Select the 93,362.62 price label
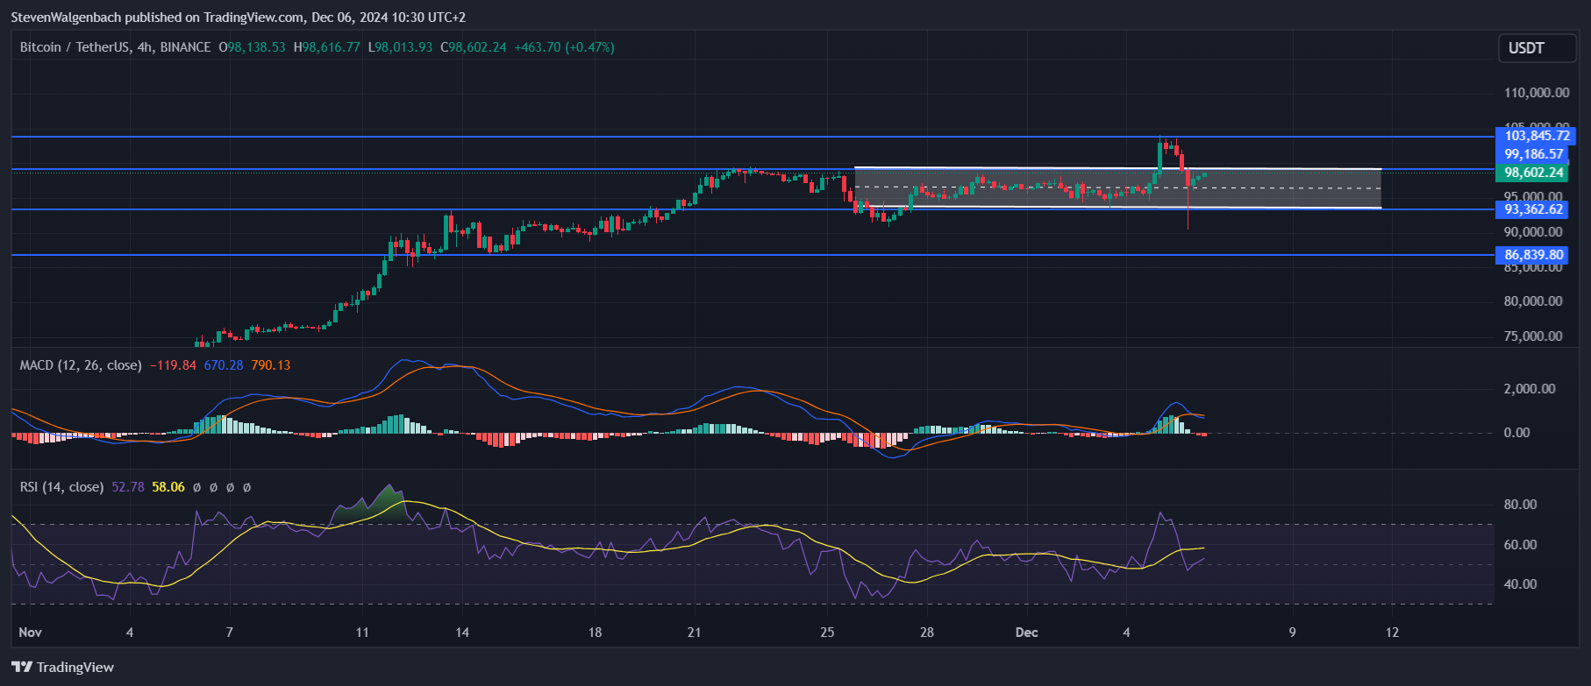Screen dimensions: 1591x686 pyautogui.click(x=1534, y=209)
